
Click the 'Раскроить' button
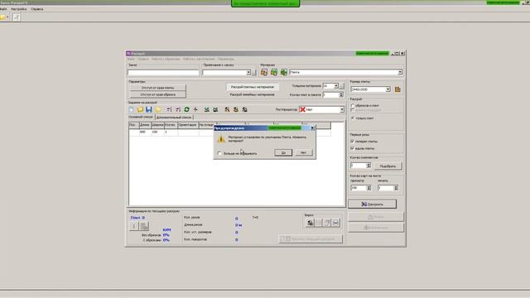point(372,204)
